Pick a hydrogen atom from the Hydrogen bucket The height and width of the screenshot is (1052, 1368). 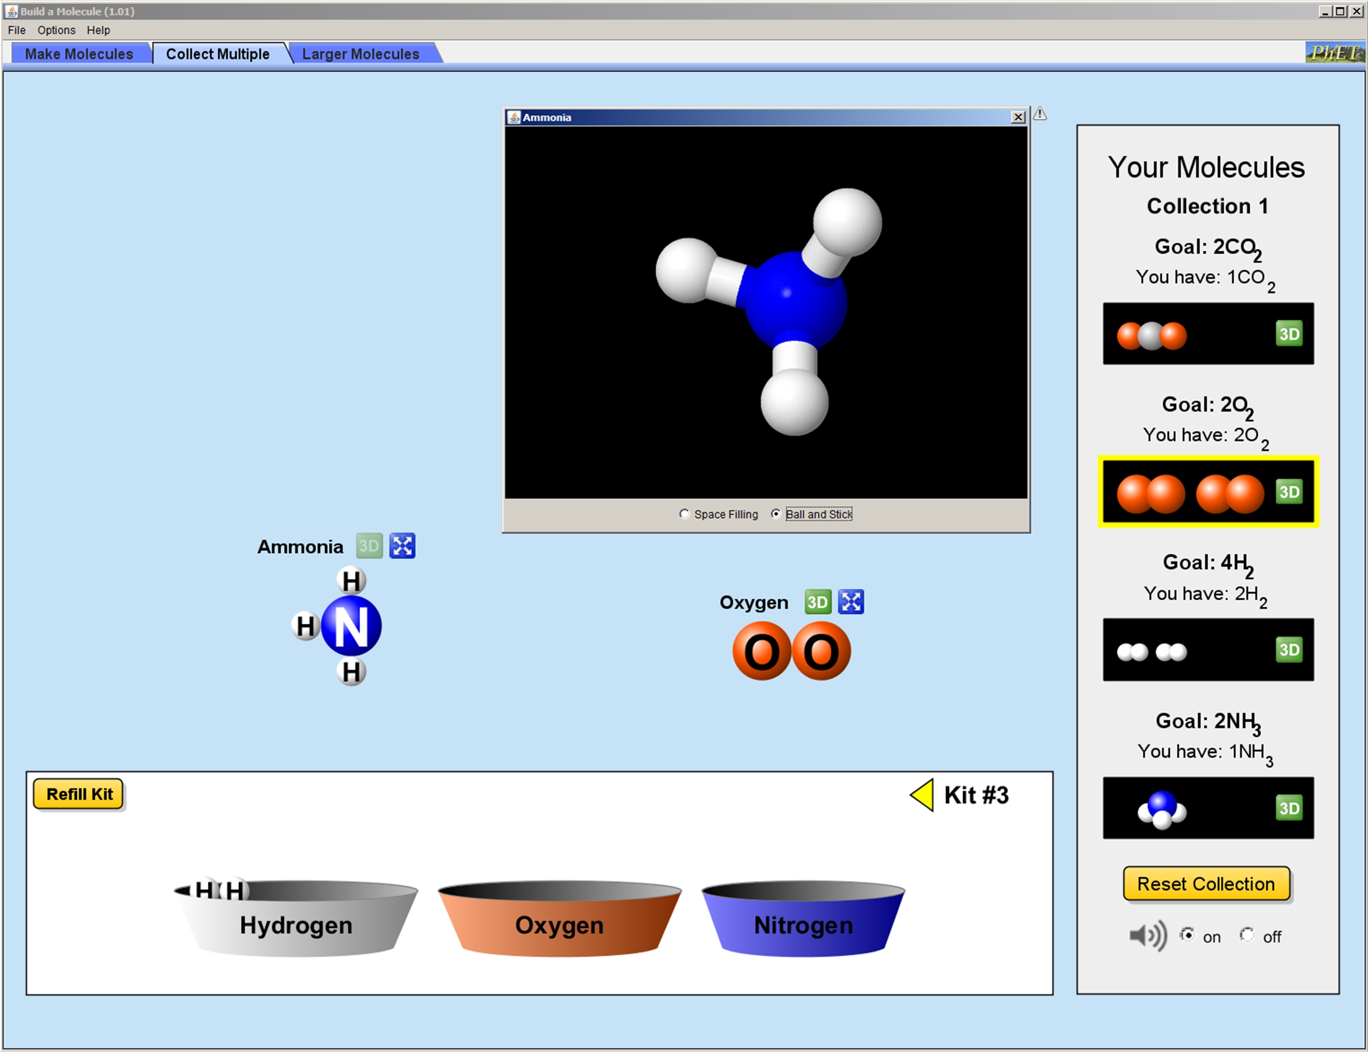(x=234, y=891)
